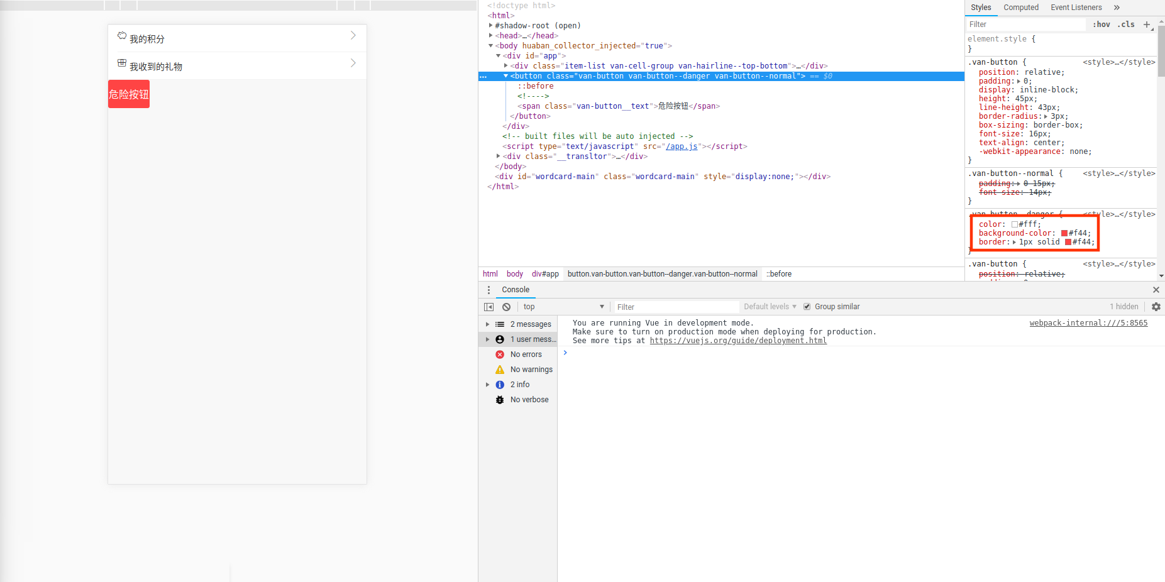Open the 'top' execution context dropdown
The image size is (1165, 582).
(x=563, y=307)
